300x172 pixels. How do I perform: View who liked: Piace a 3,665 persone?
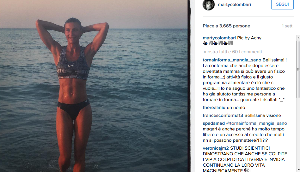click(226, 26)
